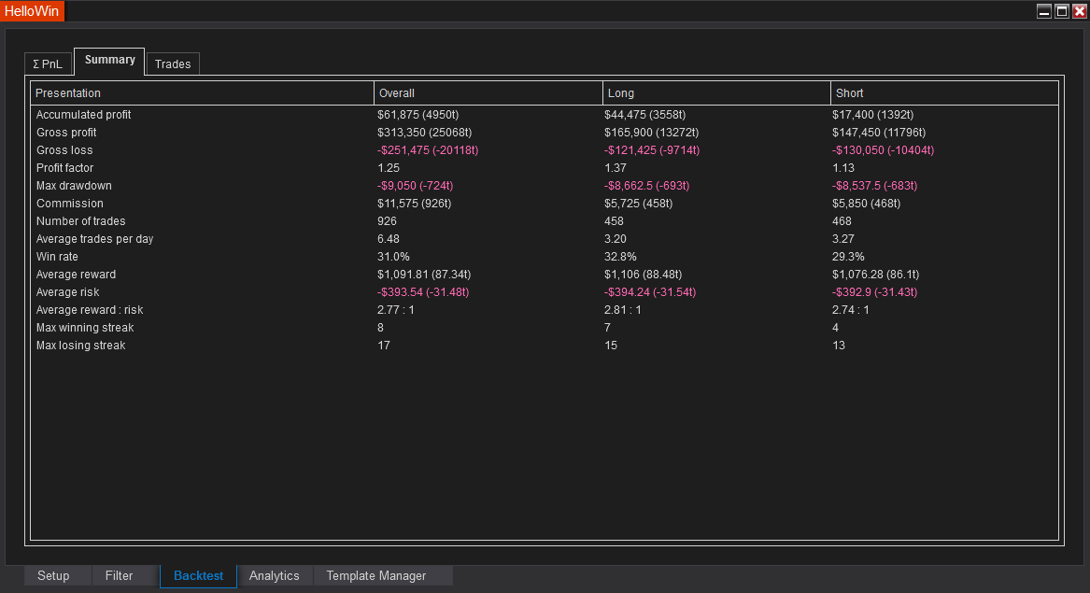
Task: Select the Average risk row label
Action: [67, 292]
